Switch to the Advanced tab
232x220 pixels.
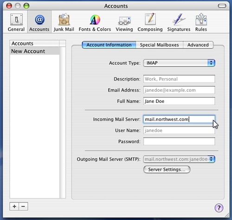click(198, 45)
